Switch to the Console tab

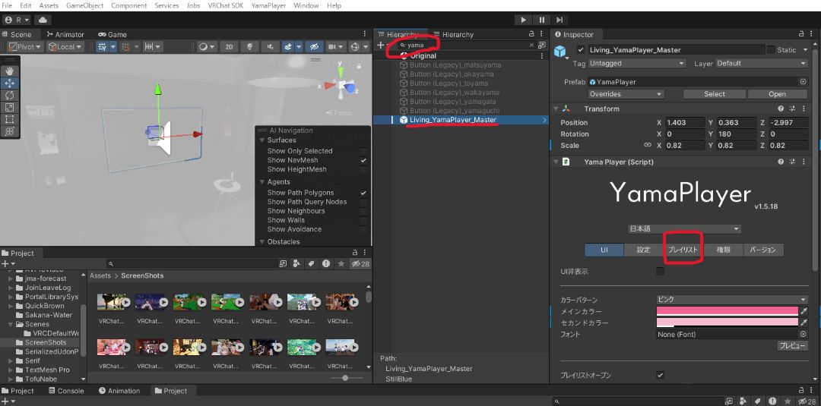pyautogui.click(x=66, y=391)
